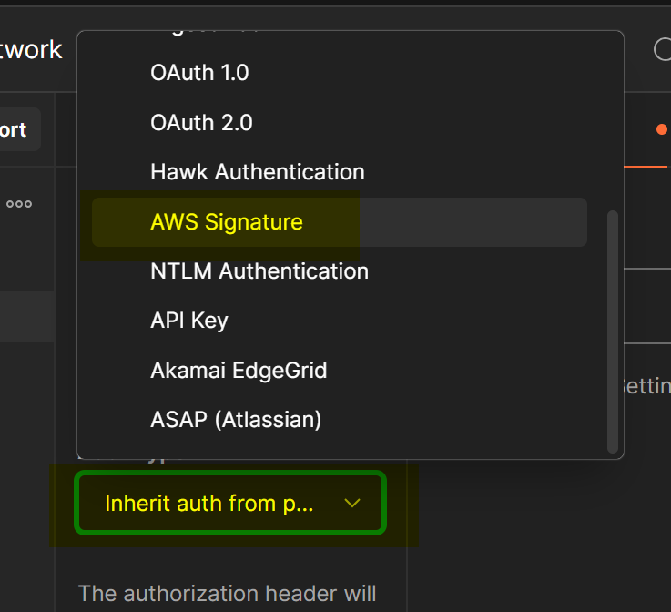Select the highlighted sidebar row on the left

27,317
